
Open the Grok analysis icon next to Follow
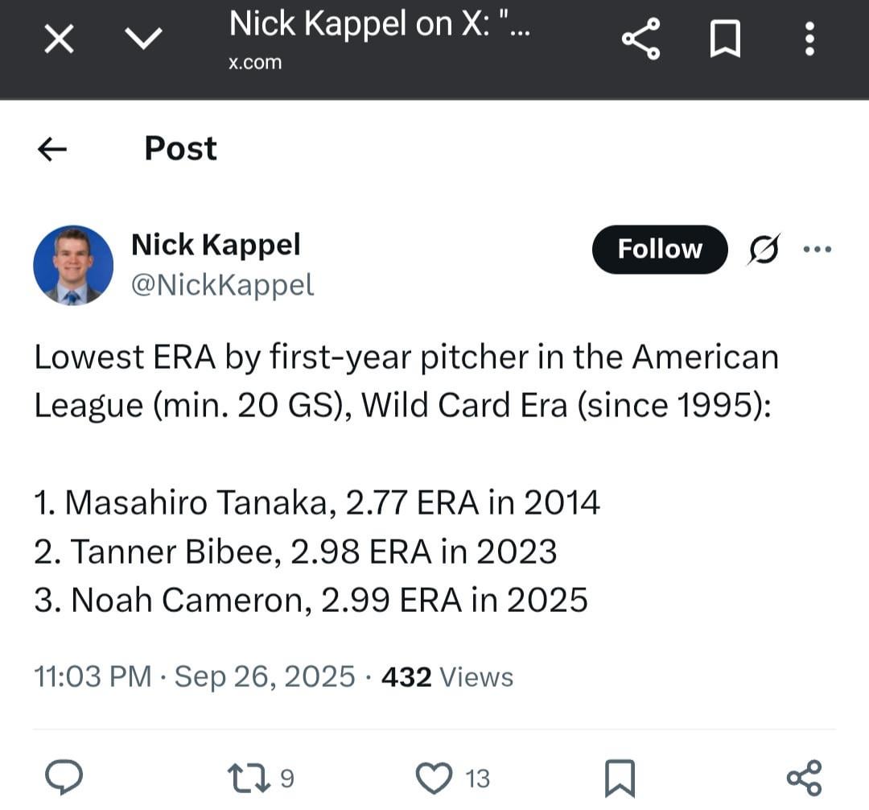coord(761,250)
